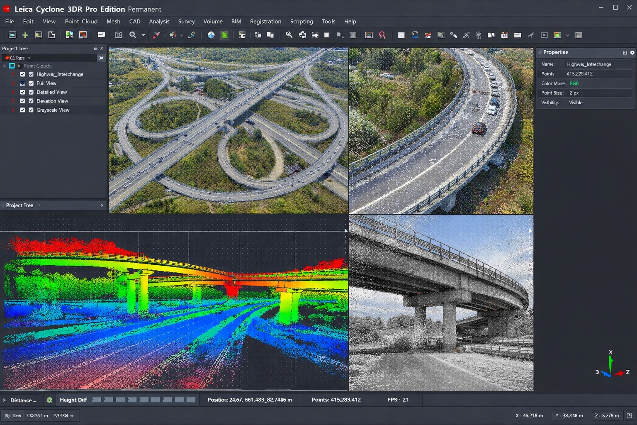Open dropdown arrow near the toolbar's last icon
The image size is (637, 425).
coord(568,35)
